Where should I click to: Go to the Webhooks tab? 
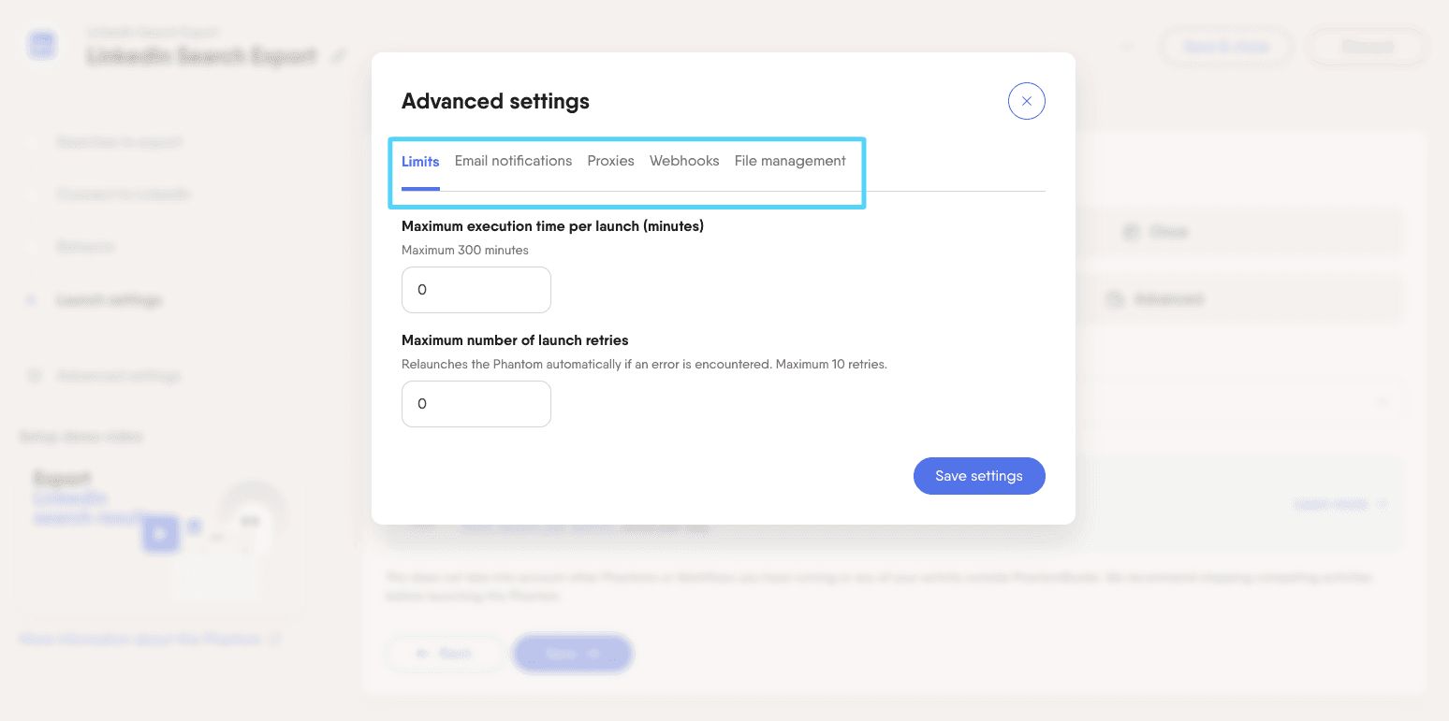(x=684, y=161)
